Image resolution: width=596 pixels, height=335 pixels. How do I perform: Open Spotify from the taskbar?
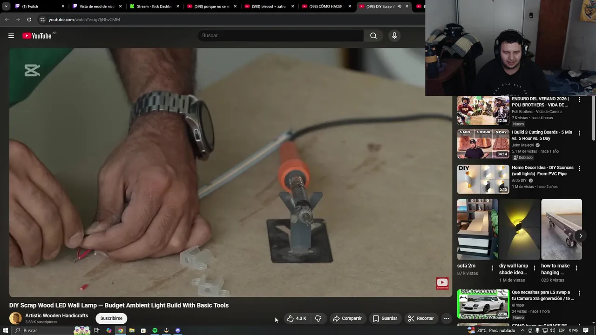(155, 330)
